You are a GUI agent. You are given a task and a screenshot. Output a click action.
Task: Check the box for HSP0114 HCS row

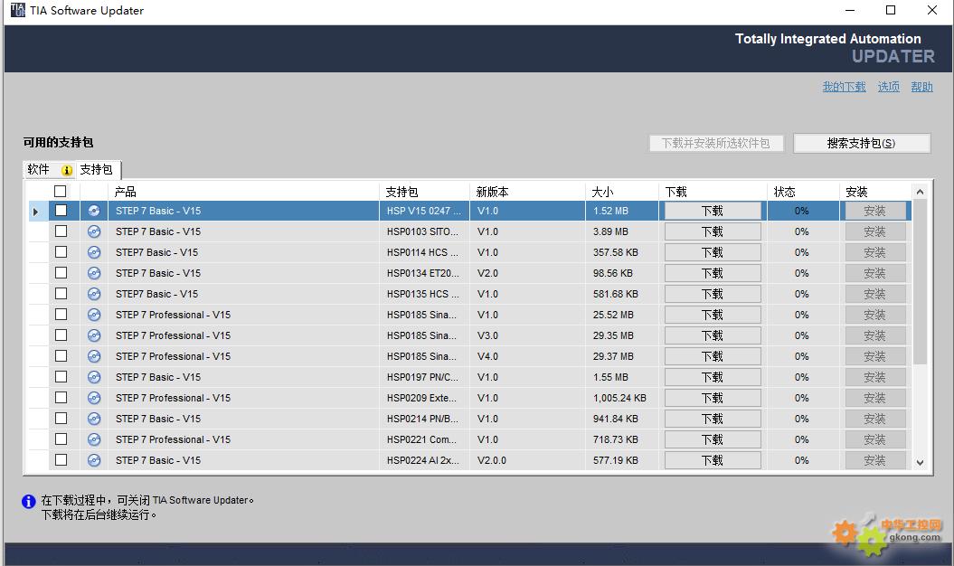pyautogui.click(x=61, y=251)
